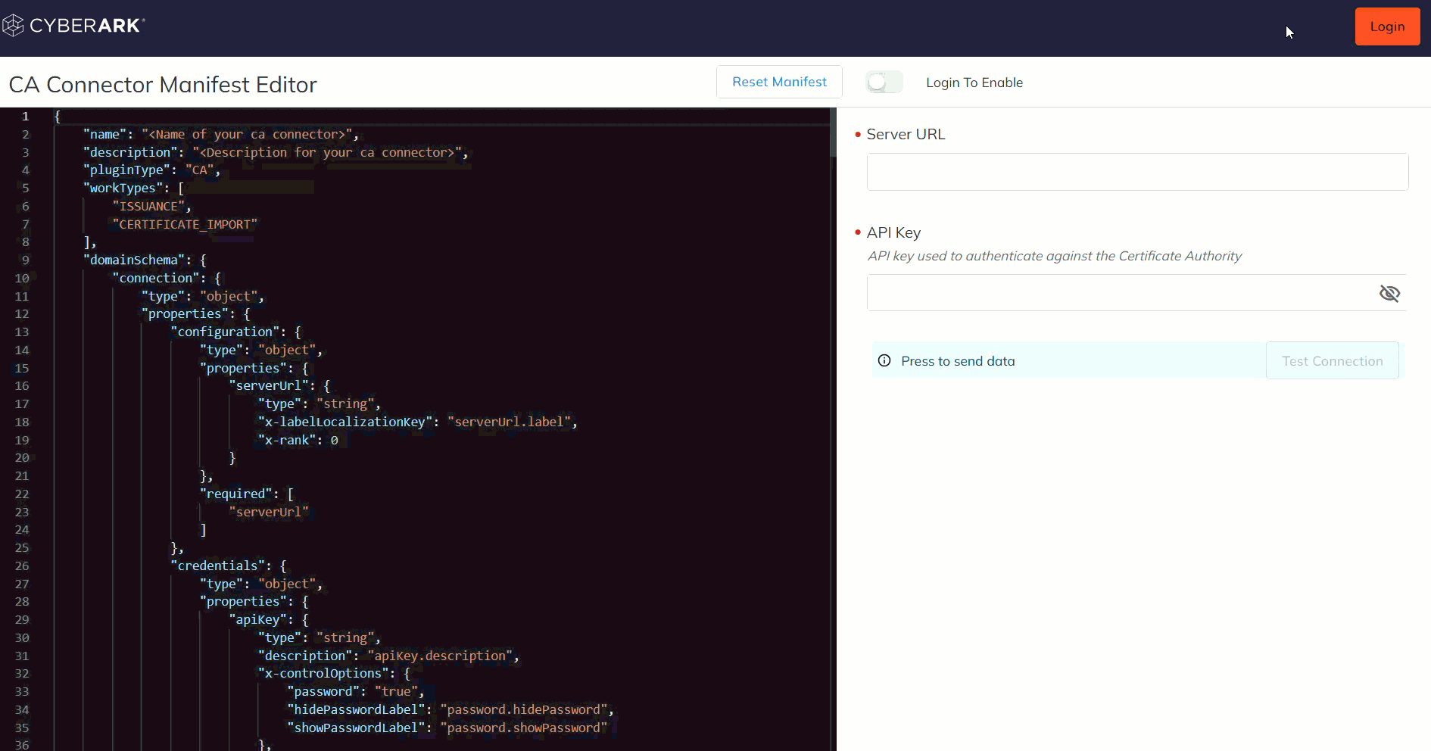Click the "connection" key on line 10
The height and width of the screenshot is (751, 1431).
[x=156, y=278]
